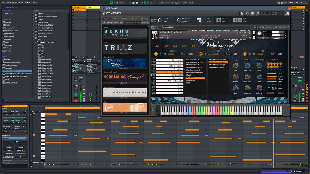The width and height of the screenshot is (310, 174).
Task: Click the metronome icon in Master Editor
Action: coord(219,20)
